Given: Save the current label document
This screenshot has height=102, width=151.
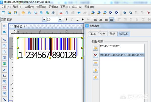Looking at the screenshot, I should pyautogui.click(x=15, y=13).
